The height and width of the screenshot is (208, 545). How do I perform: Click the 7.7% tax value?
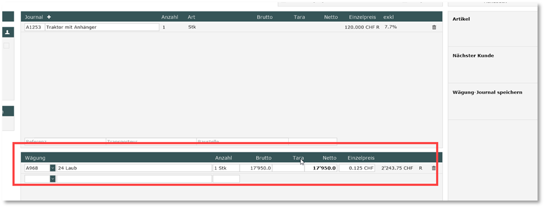[x=390, y=27]
